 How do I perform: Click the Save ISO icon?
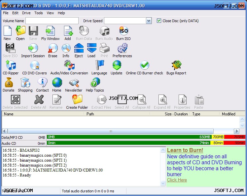10,48
